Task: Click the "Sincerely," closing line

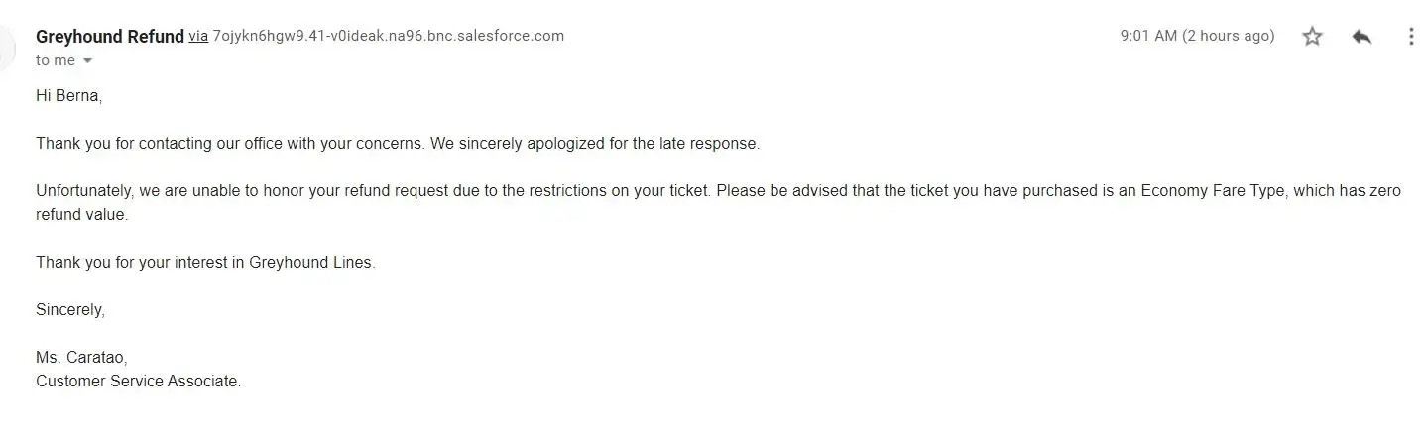Action: [x=70, y=309]
